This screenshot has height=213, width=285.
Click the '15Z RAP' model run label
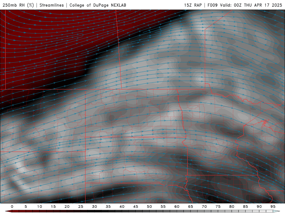click(193, 5)
